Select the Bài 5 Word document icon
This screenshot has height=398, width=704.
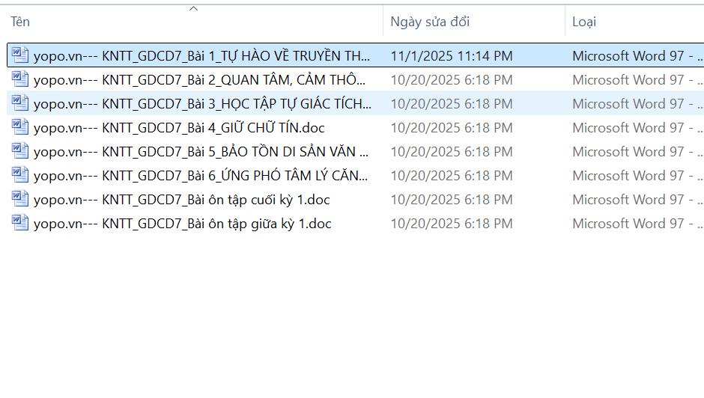click(20, 151)
